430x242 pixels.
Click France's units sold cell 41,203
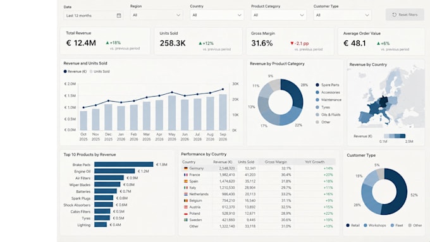[250, 174]
